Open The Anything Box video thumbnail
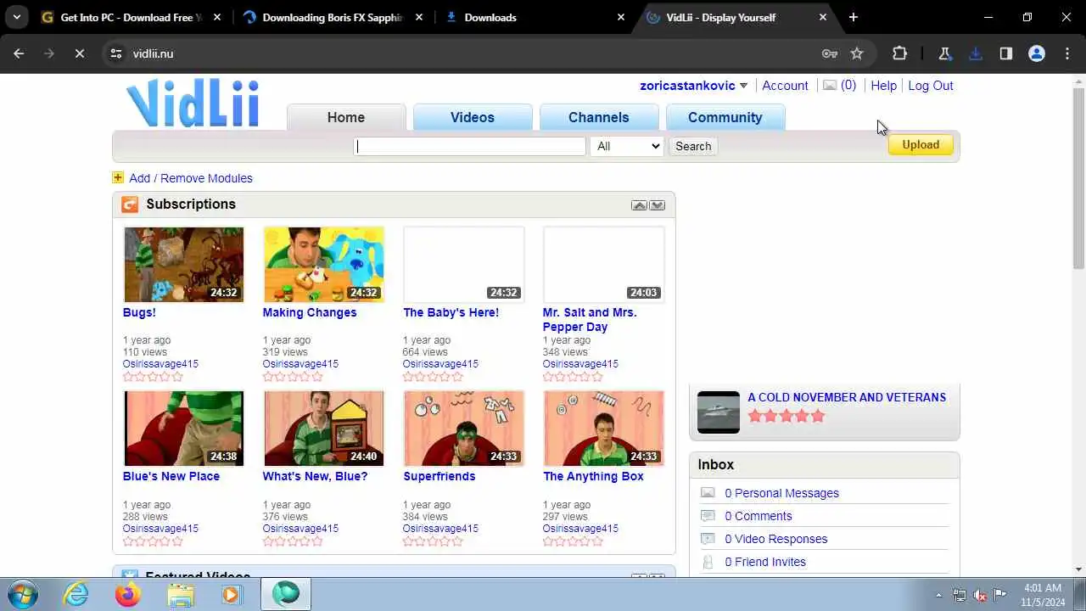Viewport: 1086px width, 611px height. 603,429
